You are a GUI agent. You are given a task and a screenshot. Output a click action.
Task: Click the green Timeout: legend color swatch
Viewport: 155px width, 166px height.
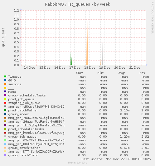[5, 76]
